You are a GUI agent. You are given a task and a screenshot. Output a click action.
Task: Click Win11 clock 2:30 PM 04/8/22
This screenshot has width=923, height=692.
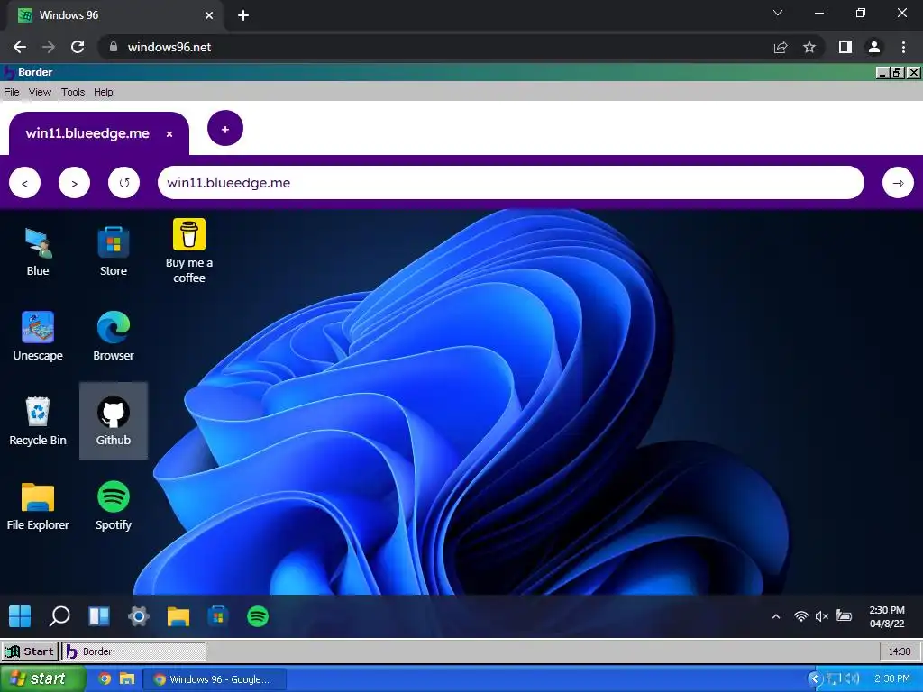coord(887,616)
